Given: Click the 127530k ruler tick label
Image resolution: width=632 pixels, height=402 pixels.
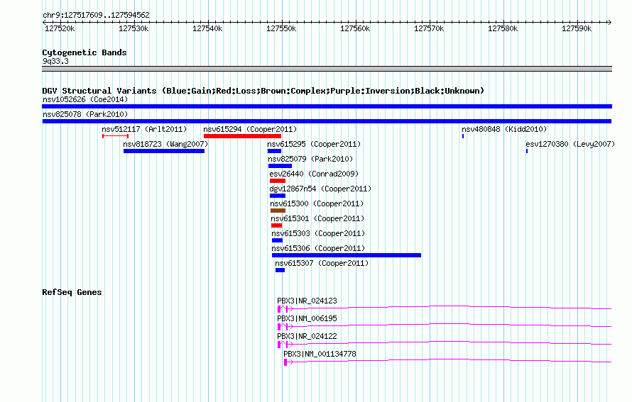Looking at the screenshot, I should [x=134, y=28].
